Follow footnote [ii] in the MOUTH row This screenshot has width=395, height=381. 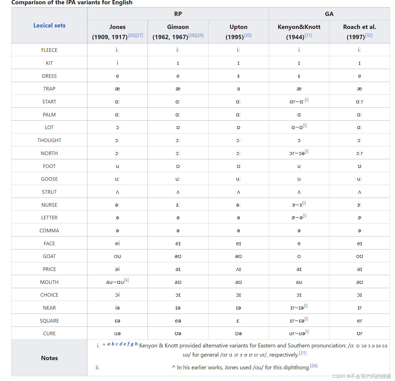click(126, 280)
